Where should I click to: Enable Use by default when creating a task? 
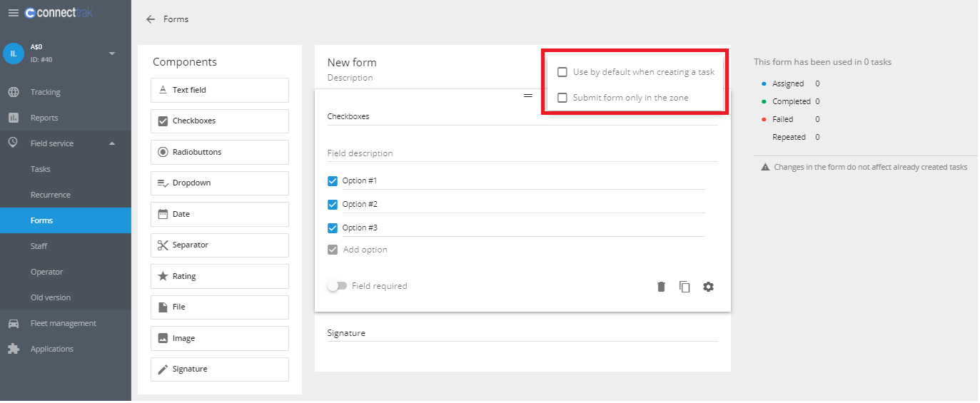pyautogui.click(x=562, y=72)
